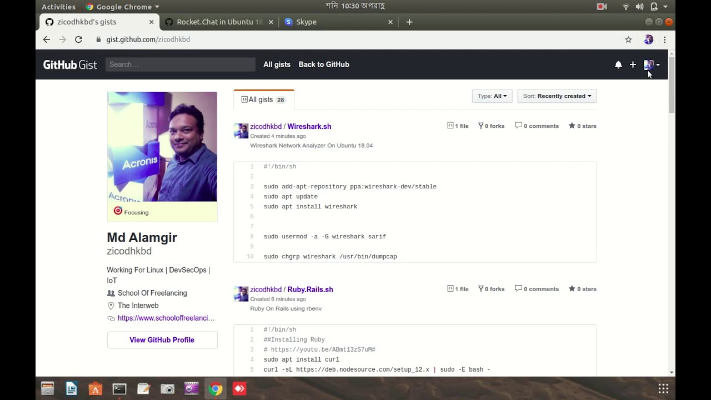The width and height of the screenshot is (711, 400).
Task: Click the browser forward arrow
Action: tap(62, 39)
